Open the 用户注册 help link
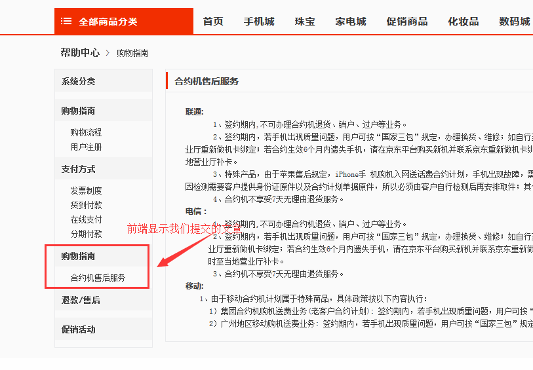 (86, 147)
